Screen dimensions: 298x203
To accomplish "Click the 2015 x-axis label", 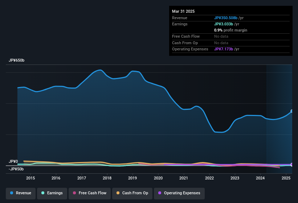I will coord(30,178).
